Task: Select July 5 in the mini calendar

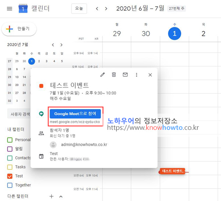Action: [62, 61]
